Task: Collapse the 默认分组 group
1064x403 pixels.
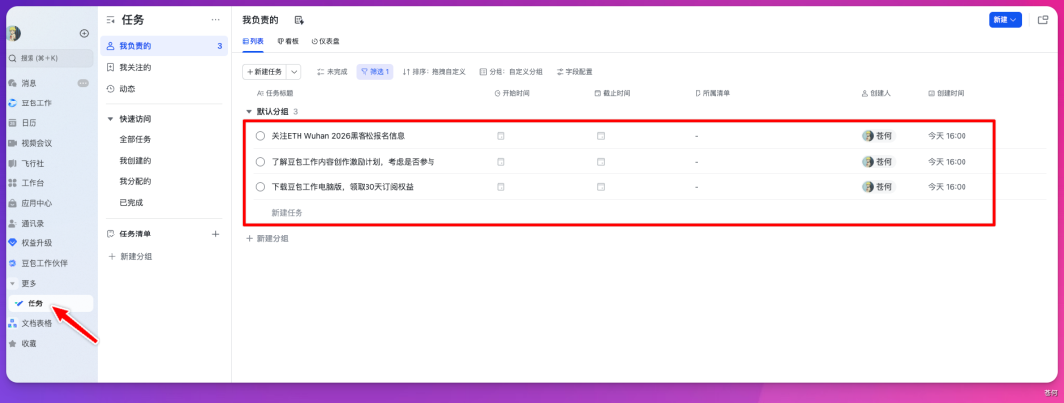Action: pos(247,111)
